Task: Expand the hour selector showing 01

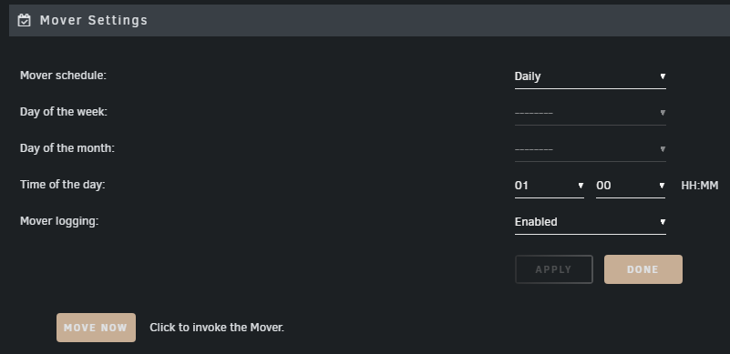Action: coord(549,186)
